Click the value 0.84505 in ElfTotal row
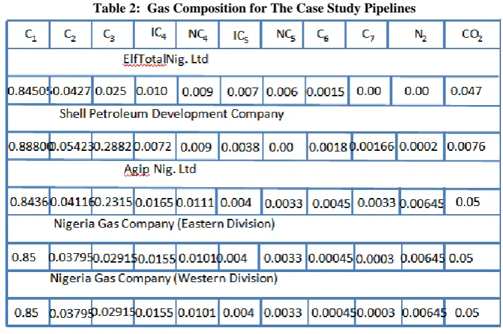 tap(29, 91)
